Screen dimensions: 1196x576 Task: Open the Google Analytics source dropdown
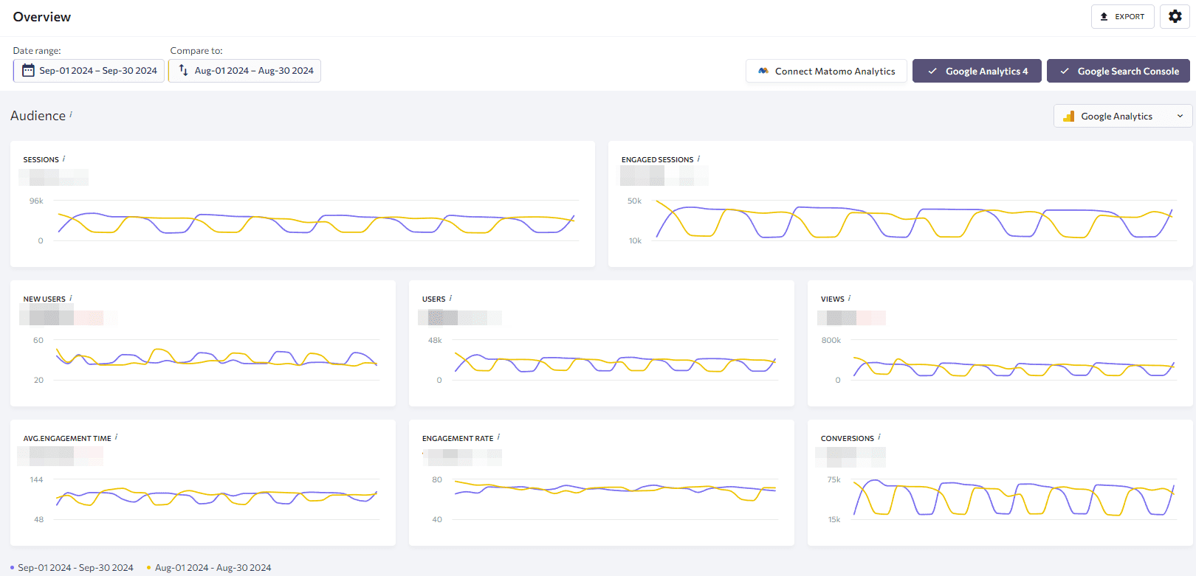point(1122,116)
